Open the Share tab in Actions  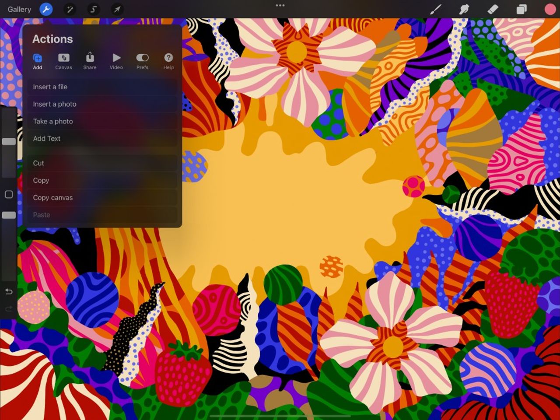click(x=90, y=61)
